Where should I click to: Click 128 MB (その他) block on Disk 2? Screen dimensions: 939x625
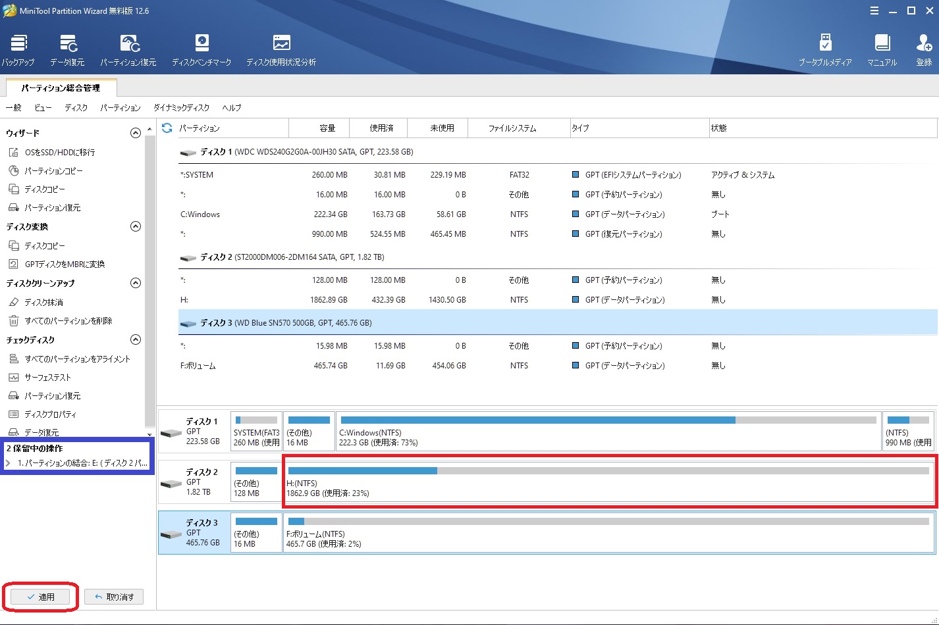tap(256, 482)
